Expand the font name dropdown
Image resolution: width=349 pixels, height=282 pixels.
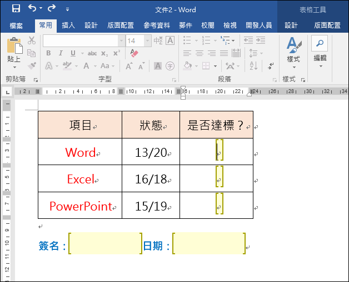(x=121, y=41)
